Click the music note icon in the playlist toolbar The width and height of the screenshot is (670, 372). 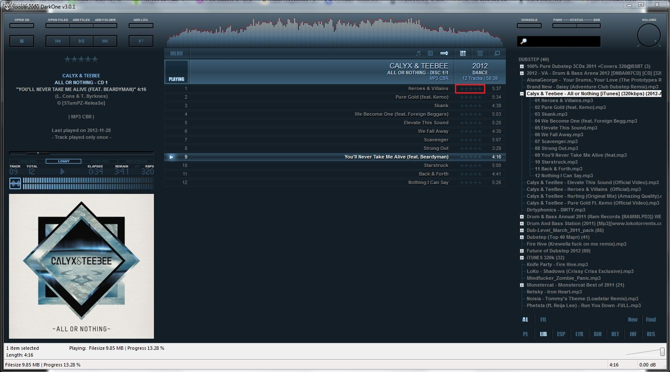(418, 53)
